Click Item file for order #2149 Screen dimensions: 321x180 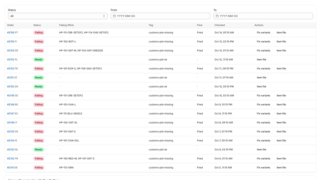click(x=281, y=96)
